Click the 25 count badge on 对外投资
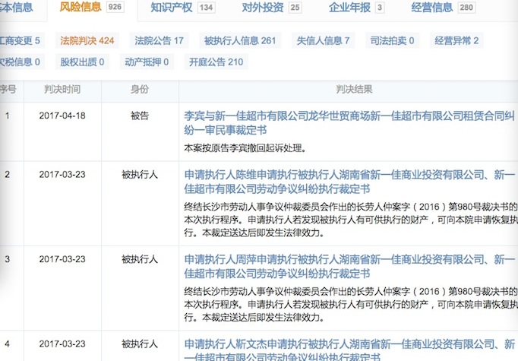Image resolution: width=518 pixels, height=361 pixels. pyautogui.click(x=295, y=8)
